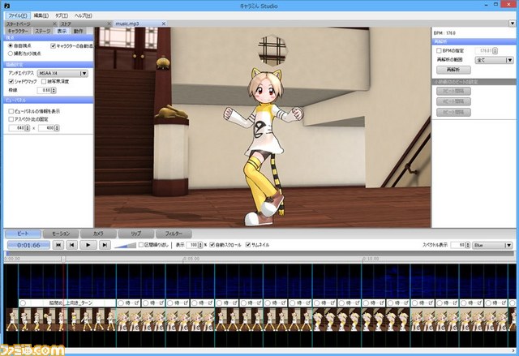519x356 pixels.
Task: Open the tab list dropdown arrow at top right
Action: pos(512,24)
